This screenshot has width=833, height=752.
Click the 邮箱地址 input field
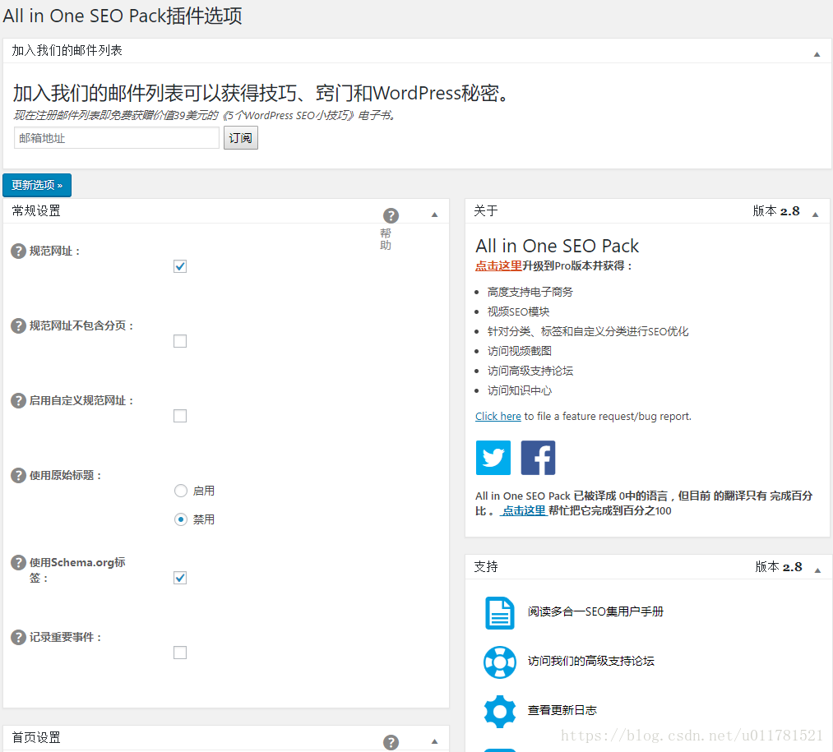click(x=116, y=138)
